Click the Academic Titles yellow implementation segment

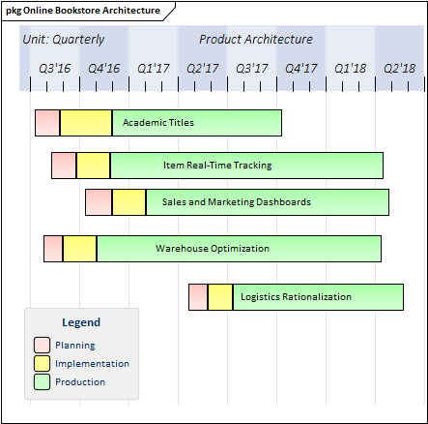(86, 123)
